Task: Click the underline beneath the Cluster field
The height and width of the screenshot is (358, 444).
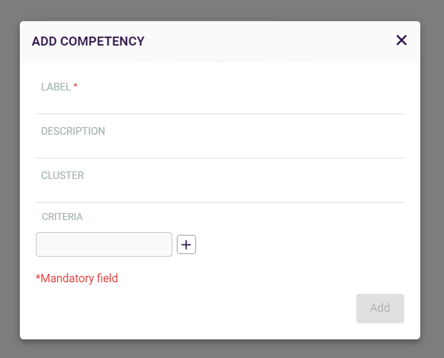Action: pos(220,202)
